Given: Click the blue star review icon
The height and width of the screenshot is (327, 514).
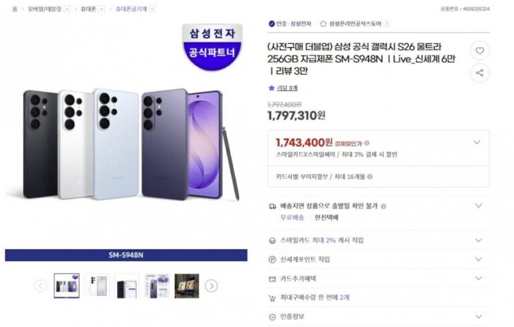Looking at the screenshot, I should coord(271,88).
